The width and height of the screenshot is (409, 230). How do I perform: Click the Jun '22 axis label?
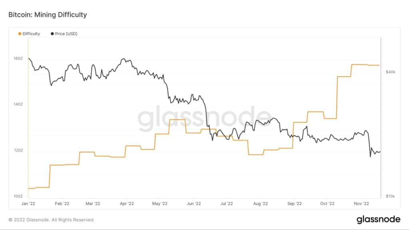point(194,204)
